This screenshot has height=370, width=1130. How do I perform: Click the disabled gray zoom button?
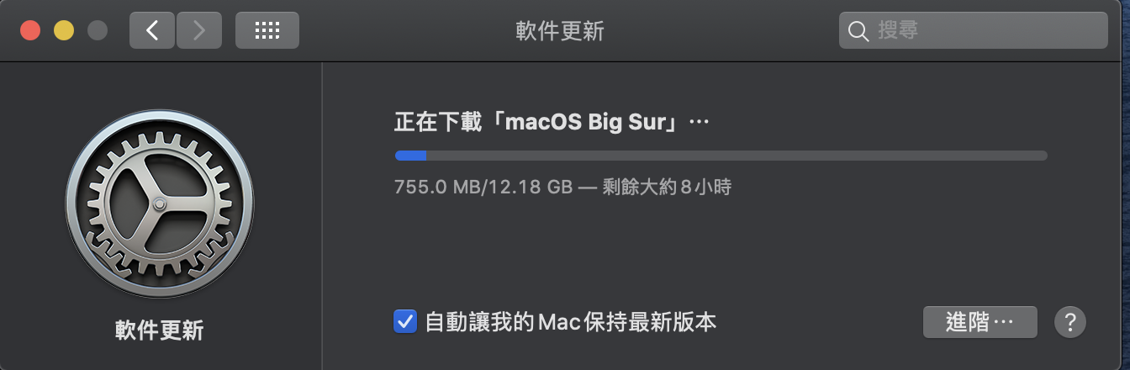coord(98,31)
